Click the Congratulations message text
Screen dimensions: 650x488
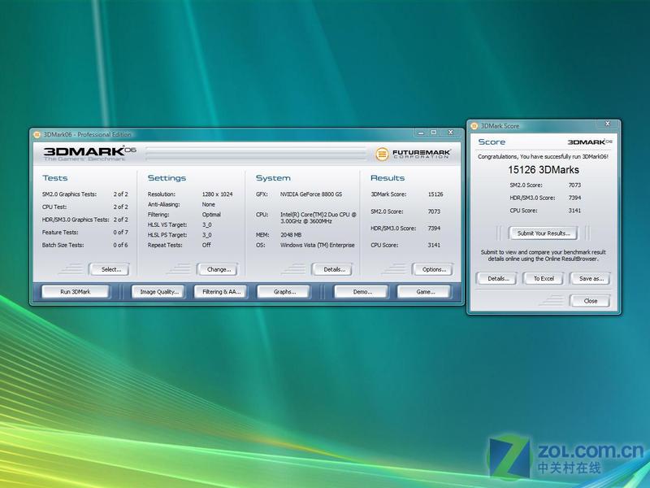tap(543, 157)
